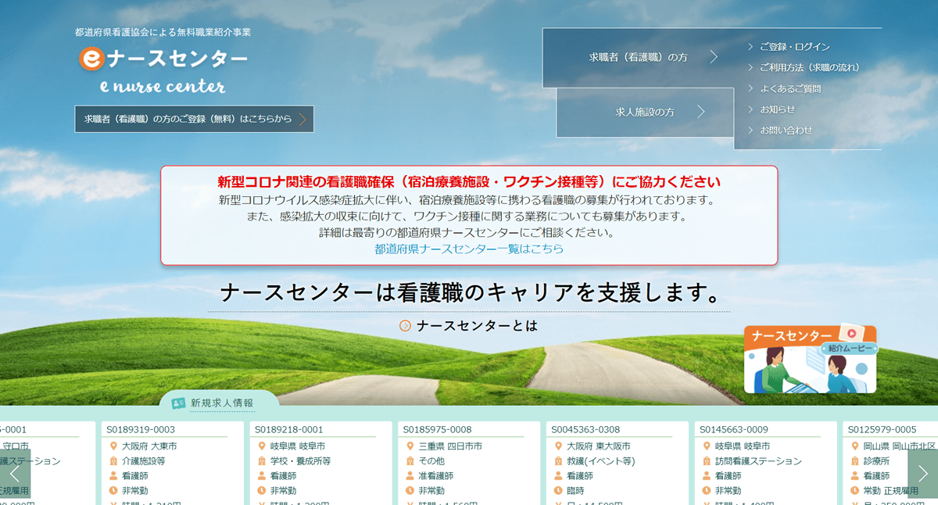The width and height of the screenshot is (938, 505).
Task: Click location pin icon for 三重県 四日市市
Action: click(410, 446)
